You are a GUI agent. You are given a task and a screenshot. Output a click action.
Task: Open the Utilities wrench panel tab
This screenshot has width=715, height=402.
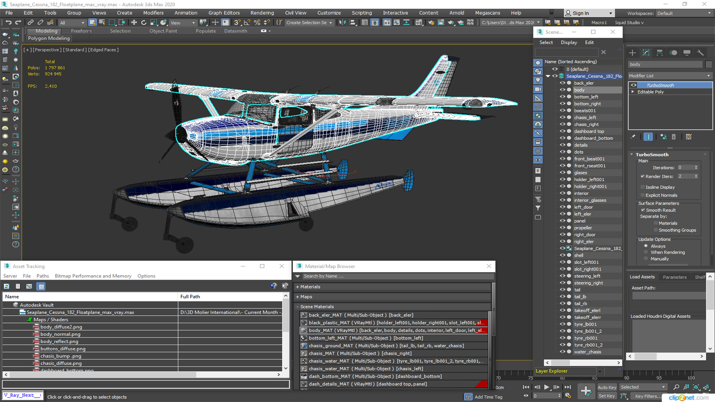pyautogui.click(x=700, y=53)
